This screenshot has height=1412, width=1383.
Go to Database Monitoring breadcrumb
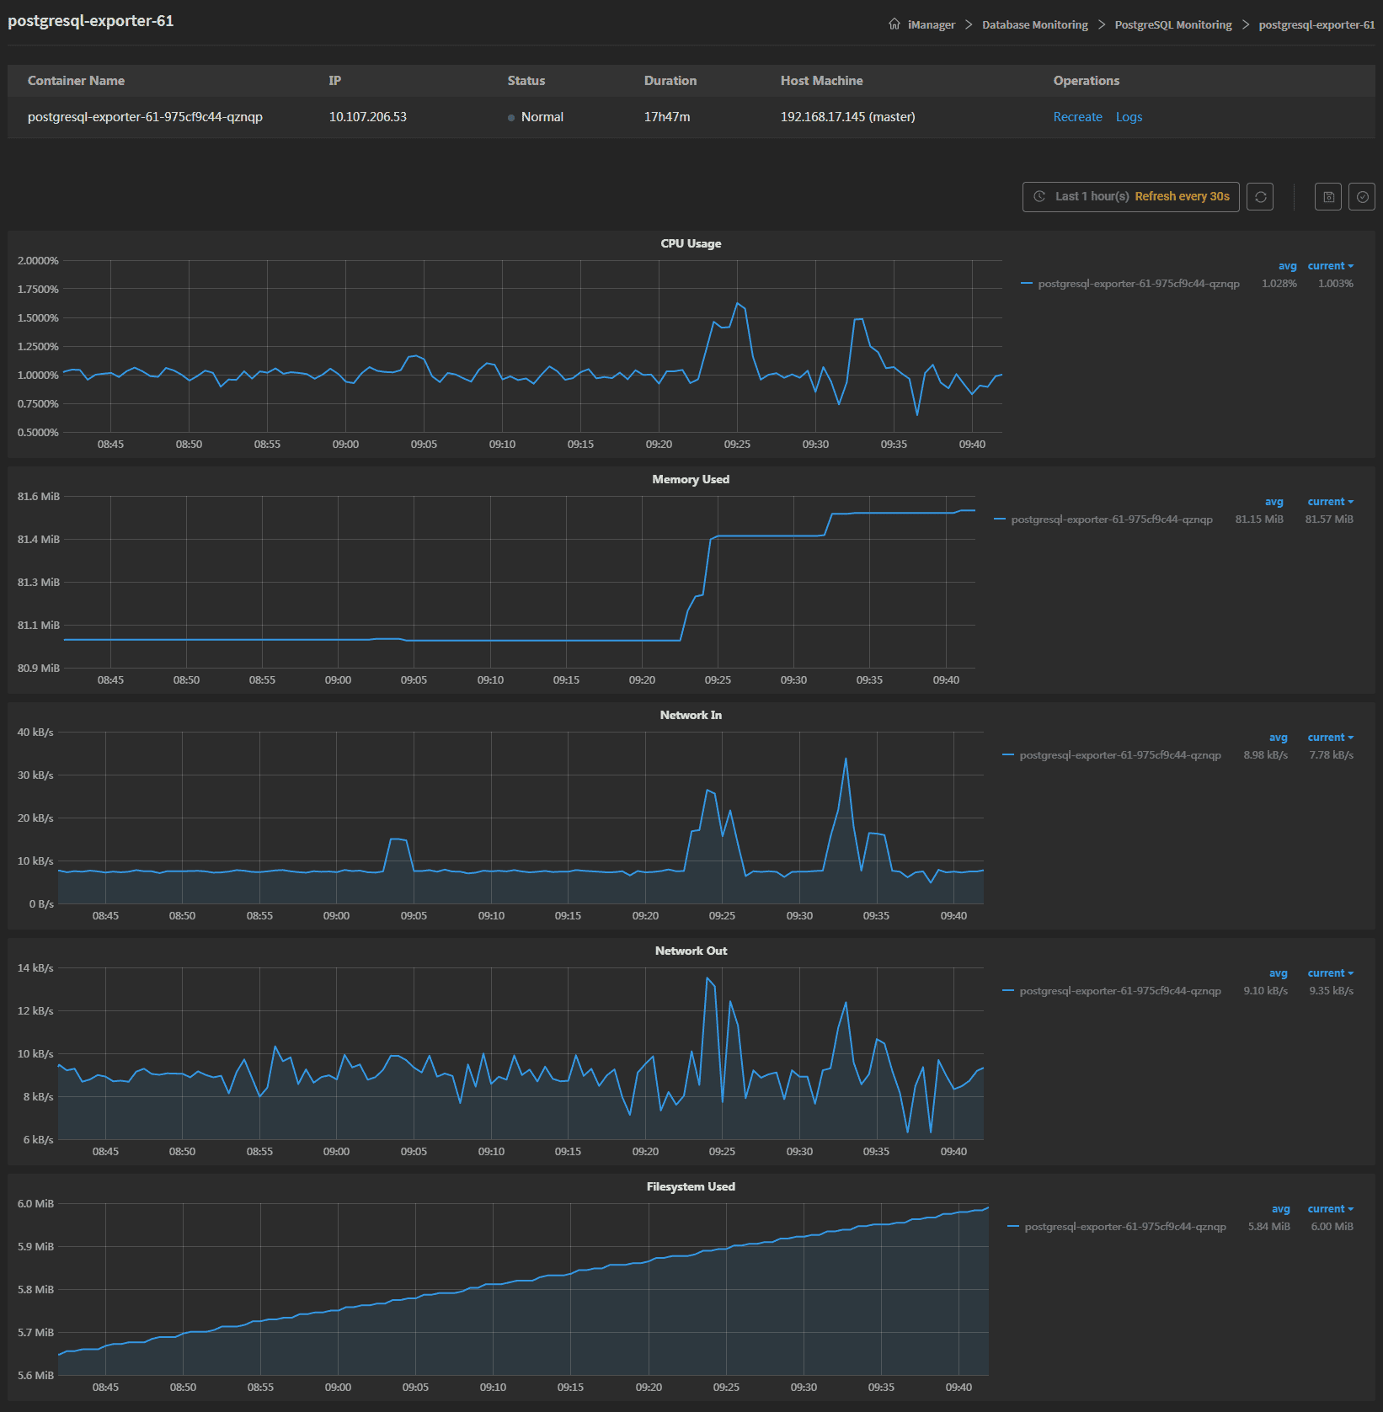point(1034,25)
